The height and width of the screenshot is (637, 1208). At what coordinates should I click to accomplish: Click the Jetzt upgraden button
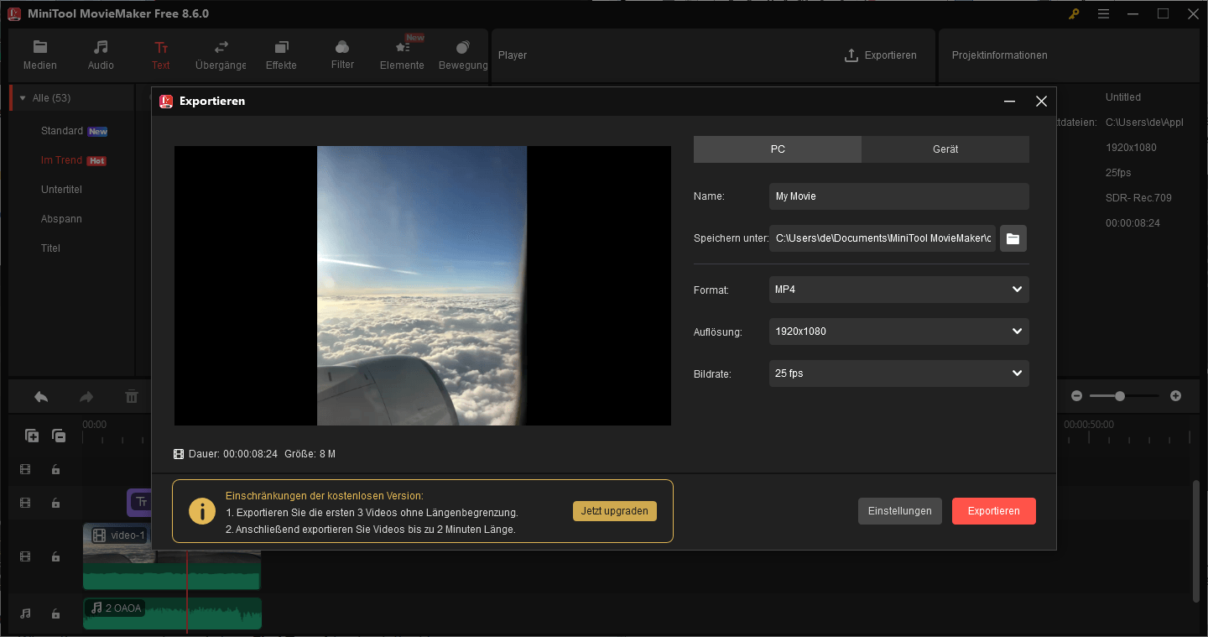point(615,510)
